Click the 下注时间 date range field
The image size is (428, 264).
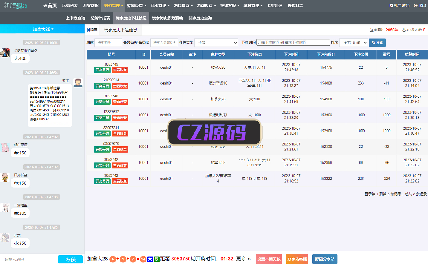[x=293, y=42]
